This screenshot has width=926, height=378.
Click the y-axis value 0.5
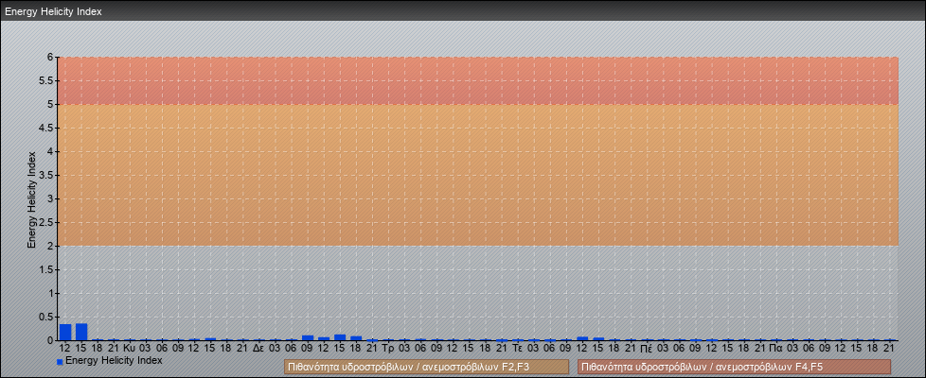47,317
